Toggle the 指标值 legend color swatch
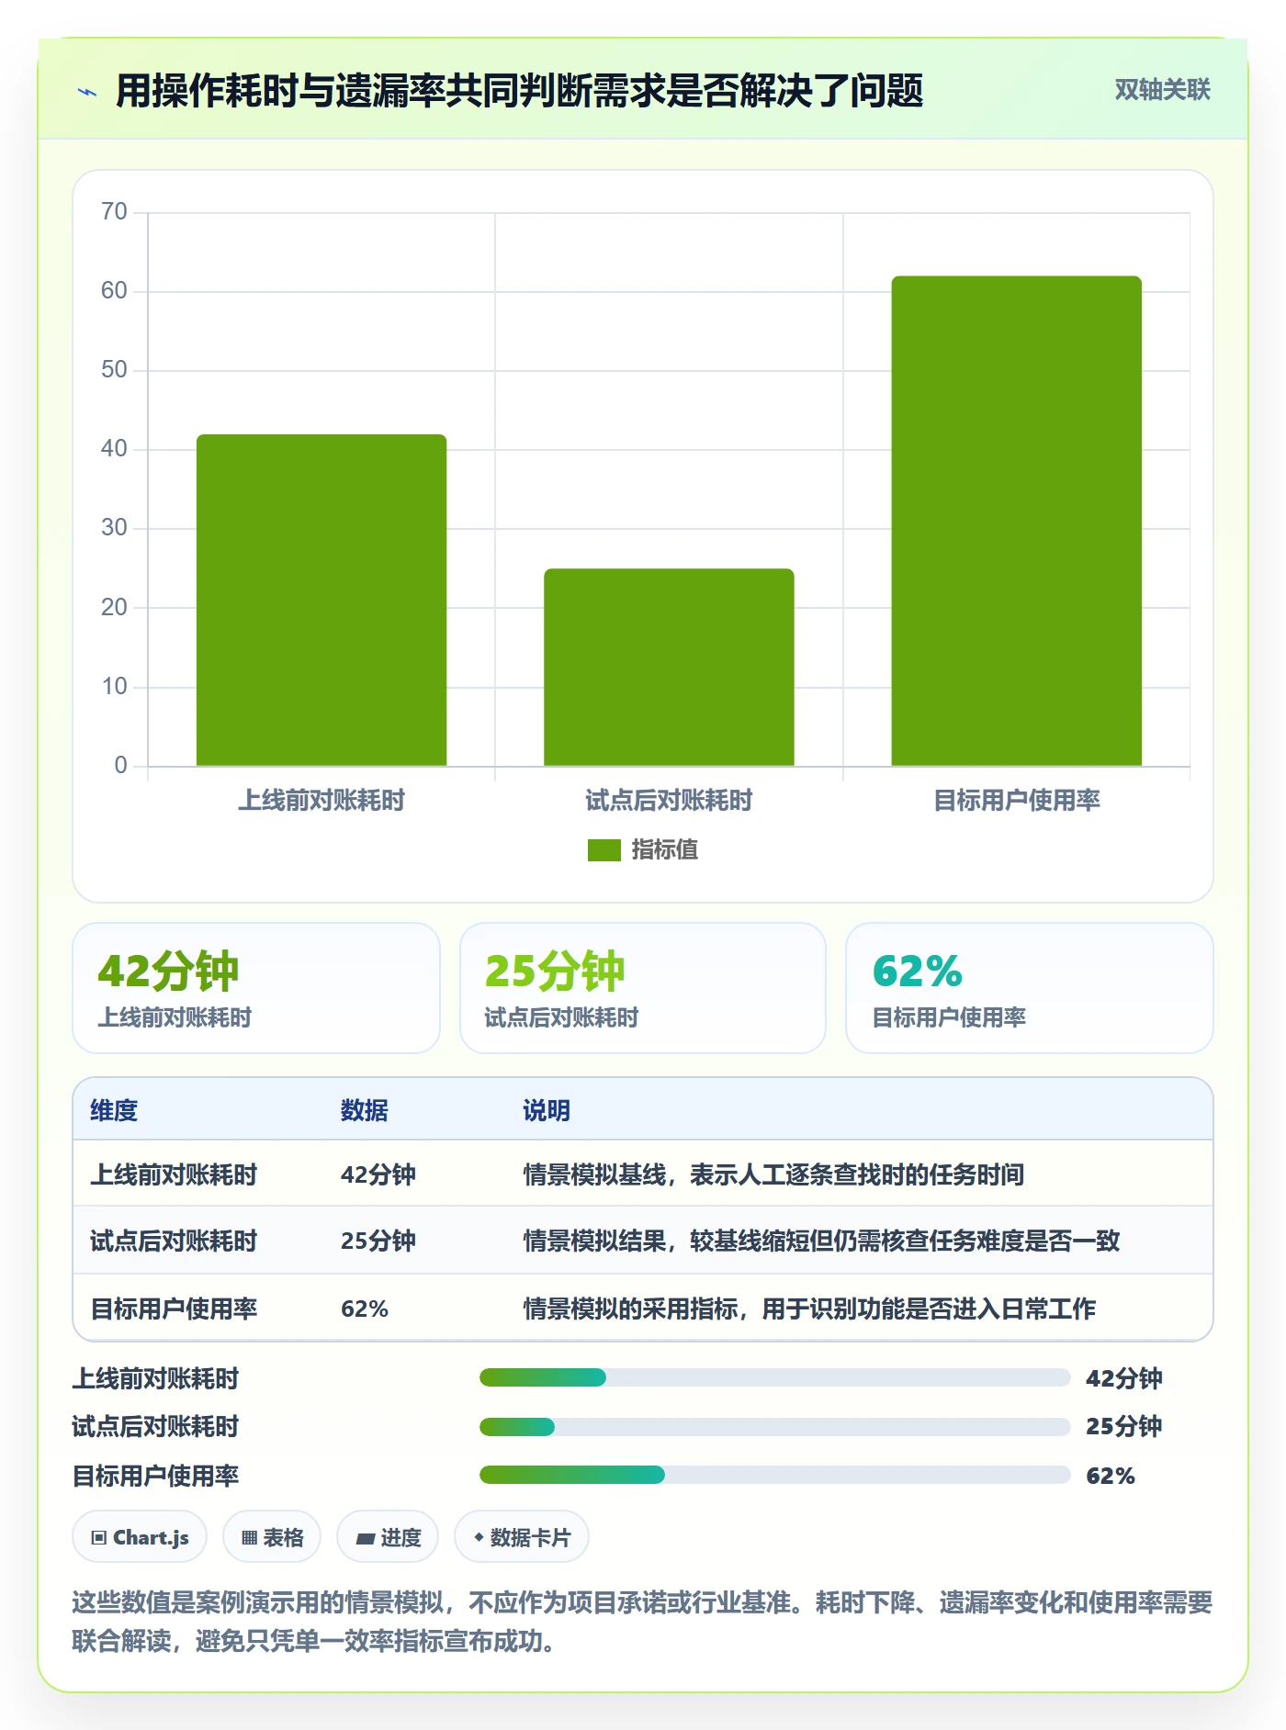This screenshot has width=1286, height=1730. coord(604,850)
